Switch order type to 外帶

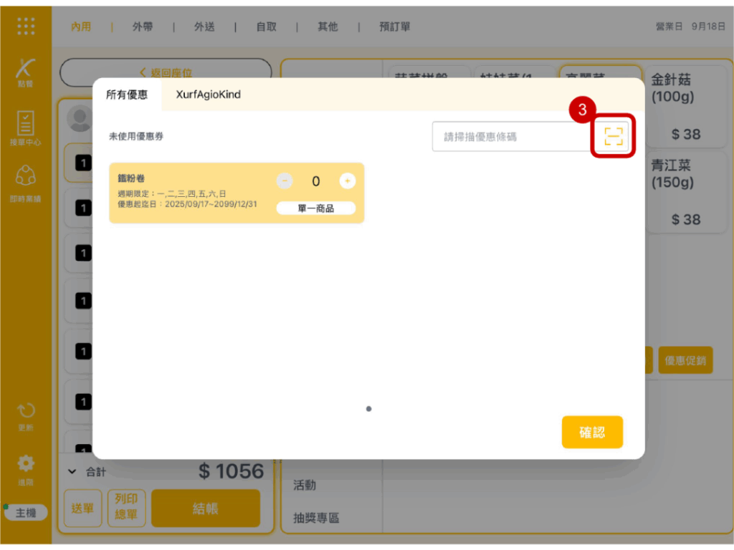pos(143,26)
